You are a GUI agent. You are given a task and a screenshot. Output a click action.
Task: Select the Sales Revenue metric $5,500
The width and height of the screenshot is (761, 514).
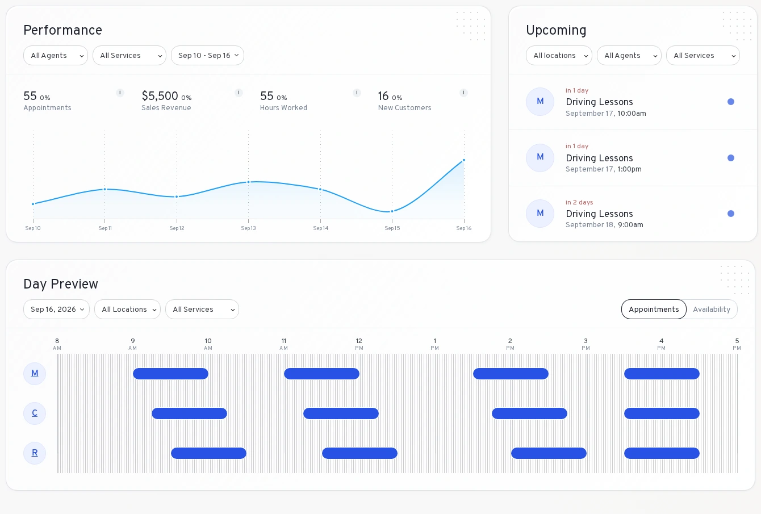192,101
